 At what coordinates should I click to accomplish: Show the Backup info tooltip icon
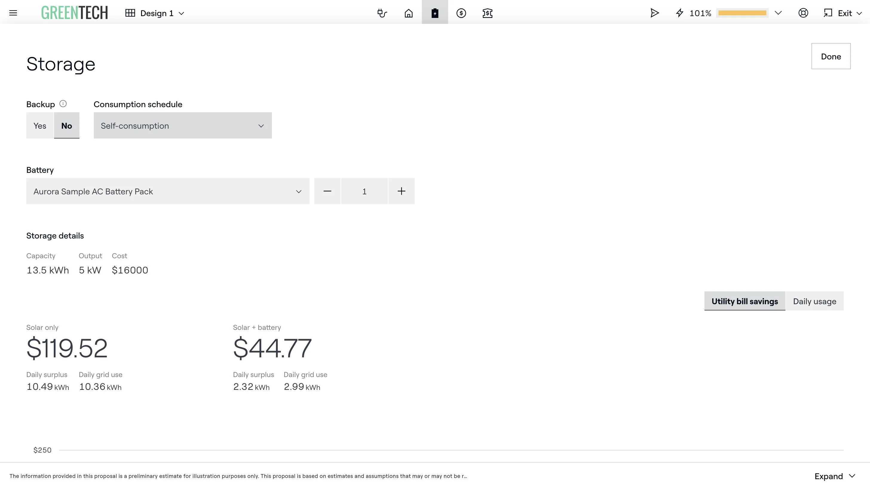(x=63, y=104)
